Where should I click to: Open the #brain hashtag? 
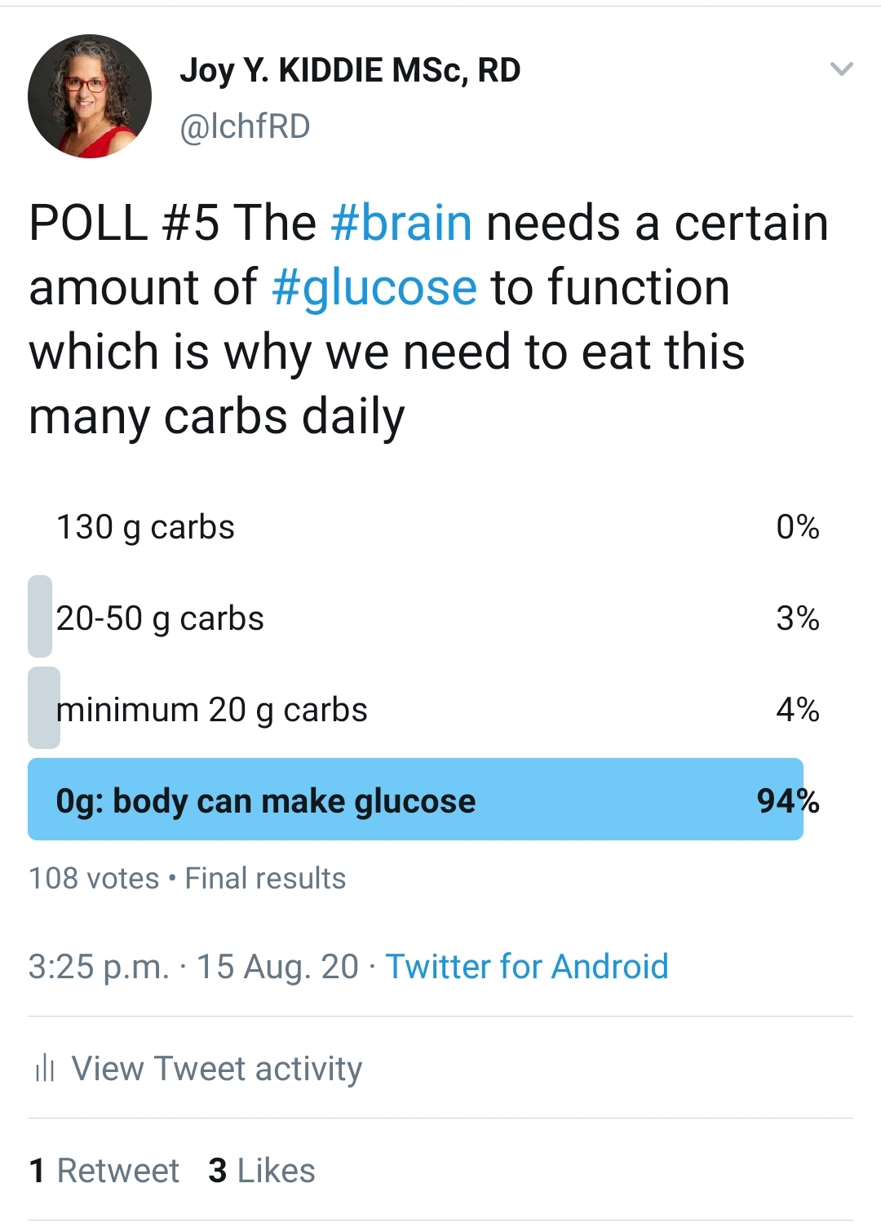point(401,223)
